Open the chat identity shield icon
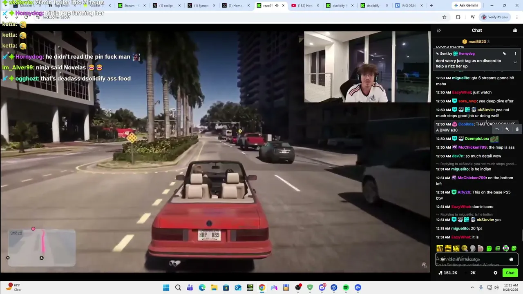This screenshot has height=294, width=523. [x=443, y=259]
